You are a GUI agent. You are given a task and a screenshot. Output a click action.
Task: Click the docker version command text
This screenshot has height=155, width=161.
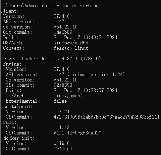(80, 6)
